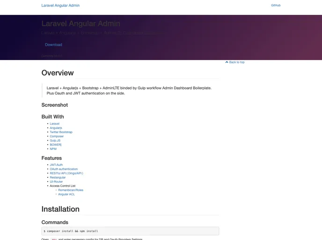Click the Features subheading
Screen dimensions: 322x240
point(51,158)
